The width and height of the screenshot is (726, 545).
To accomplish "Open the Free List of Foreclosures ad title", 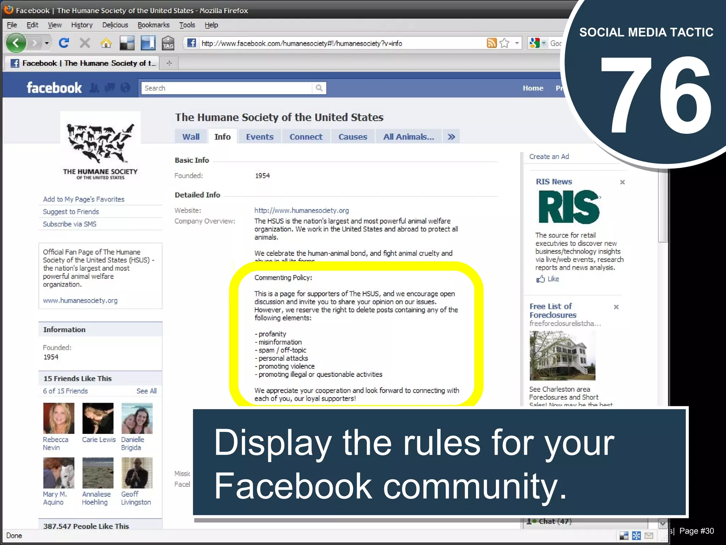I will point(553,310).
